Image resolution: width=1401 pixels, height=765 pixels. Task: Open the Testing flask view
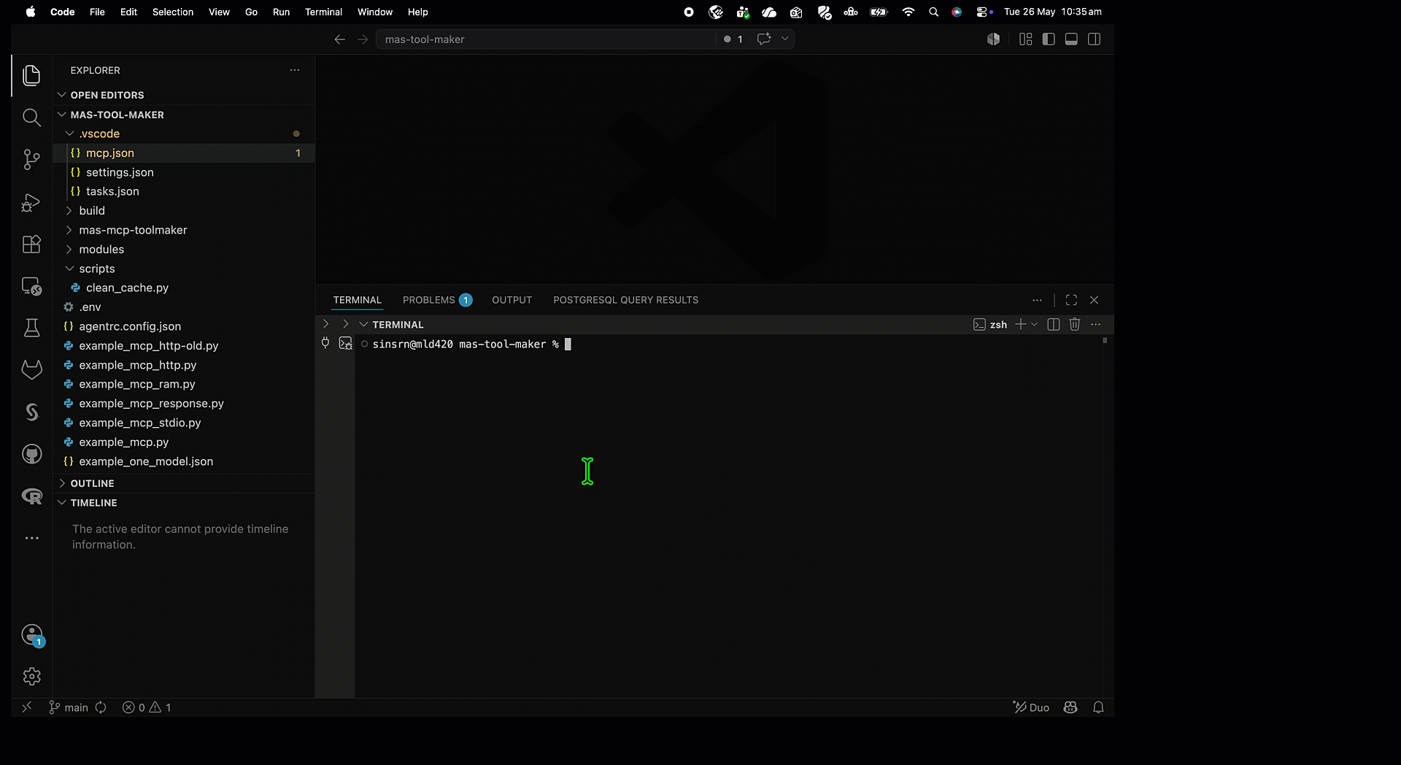31,328
